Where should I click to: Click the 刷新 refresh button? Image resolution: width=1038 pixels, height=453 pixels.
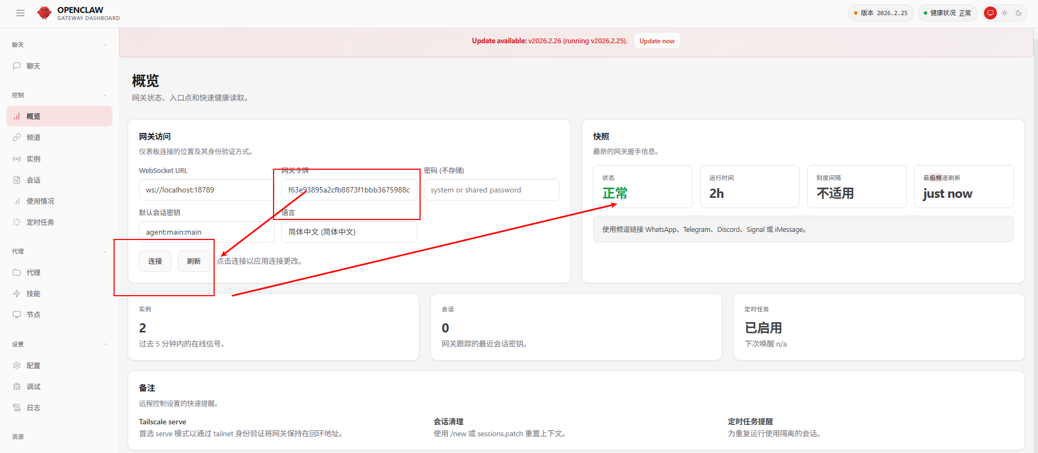point(194,261)
